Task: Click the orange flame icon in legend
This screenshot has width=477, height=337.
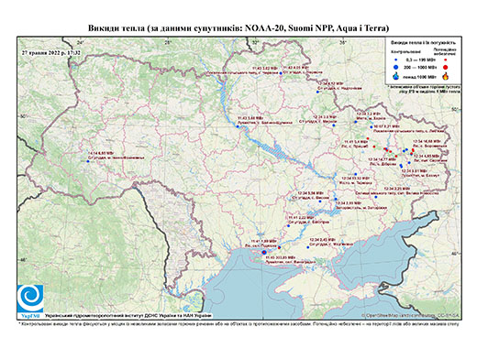Action: pyautogui.click(x=446, y=76)
